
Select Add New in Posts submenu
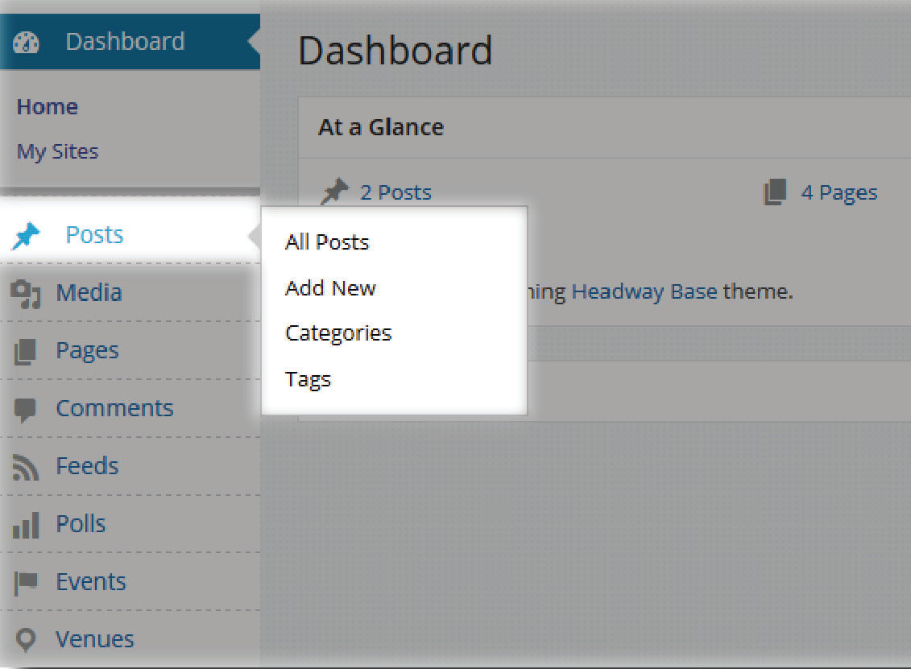330,288
